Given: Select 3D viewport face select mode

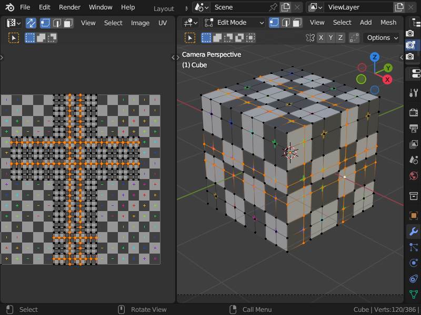Looking at the screenshot, I should (x=297, y=23).
